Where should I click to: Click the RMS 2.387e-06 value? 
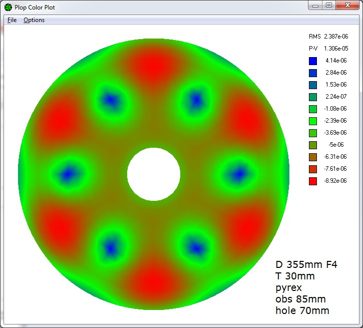pyautogui.click(x=336, y=37)
